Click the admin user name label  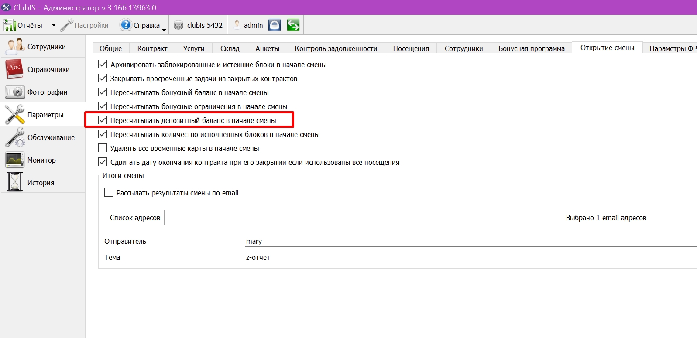pyautogui.click(x=253, y=25)
